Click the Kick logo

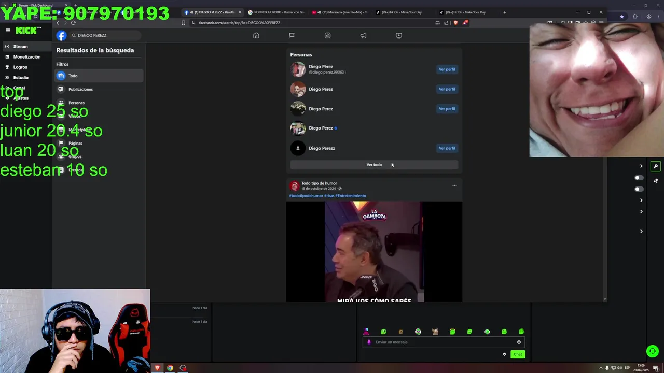click(26, 31)
